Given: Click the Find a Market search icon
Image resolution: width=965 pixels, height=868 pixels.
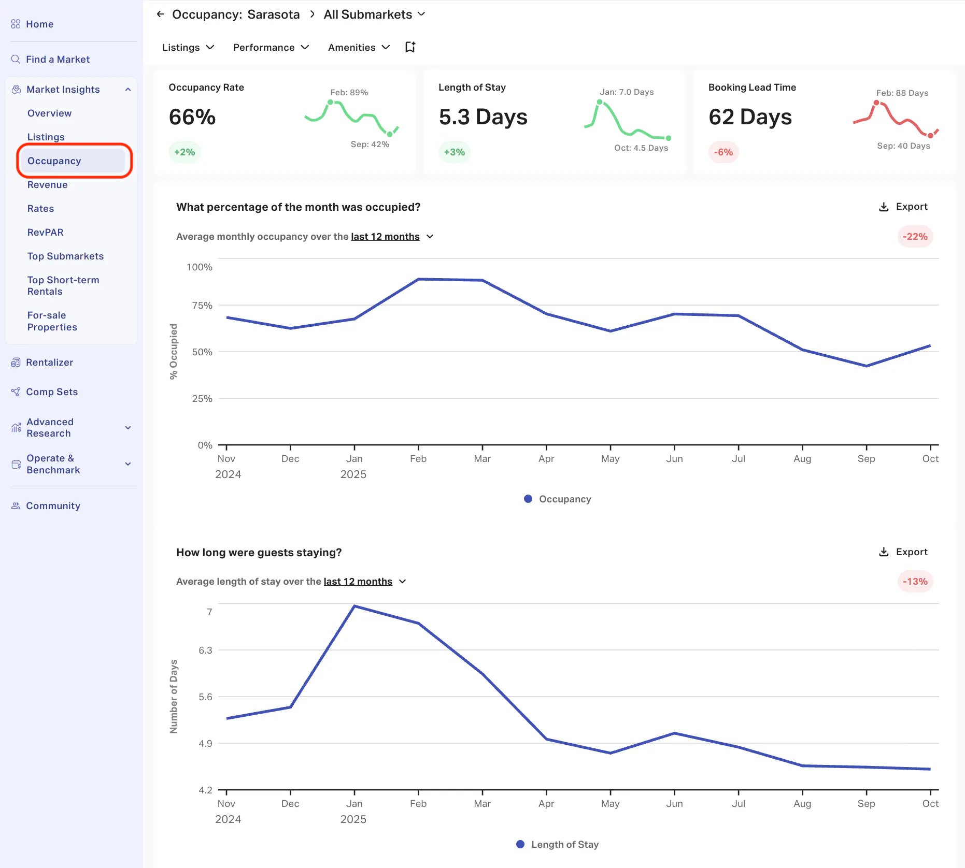Looking at the screenshot, I should pyautogui.click(x=16, y=59).
